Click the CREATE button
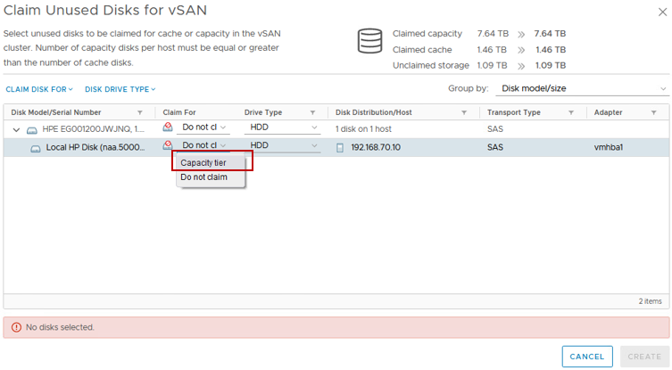 point(644,357)
